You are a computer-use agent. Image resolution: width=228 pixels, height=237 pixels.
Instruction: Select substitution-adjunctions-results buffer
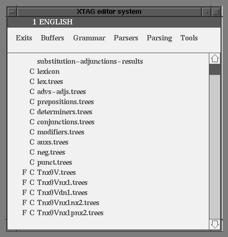point(90,62)
